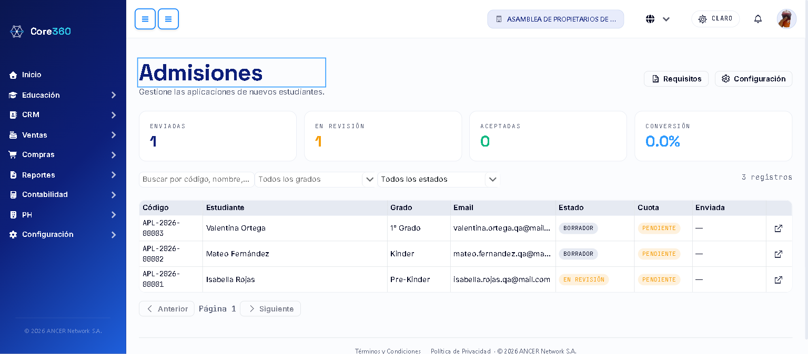Expand the Contabilidad submenu chevron
The image size is (808, 354).
[114, 195]
